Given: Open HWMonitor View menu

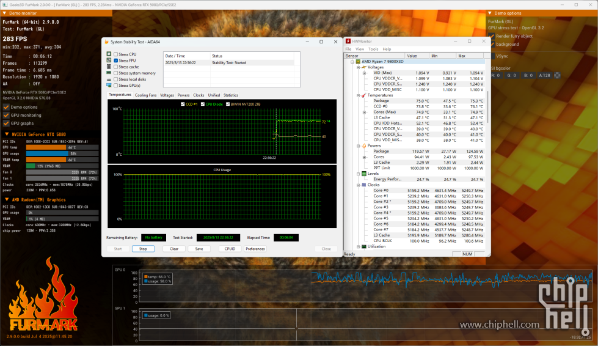Looking at the screenshot, I should (360, 50).
